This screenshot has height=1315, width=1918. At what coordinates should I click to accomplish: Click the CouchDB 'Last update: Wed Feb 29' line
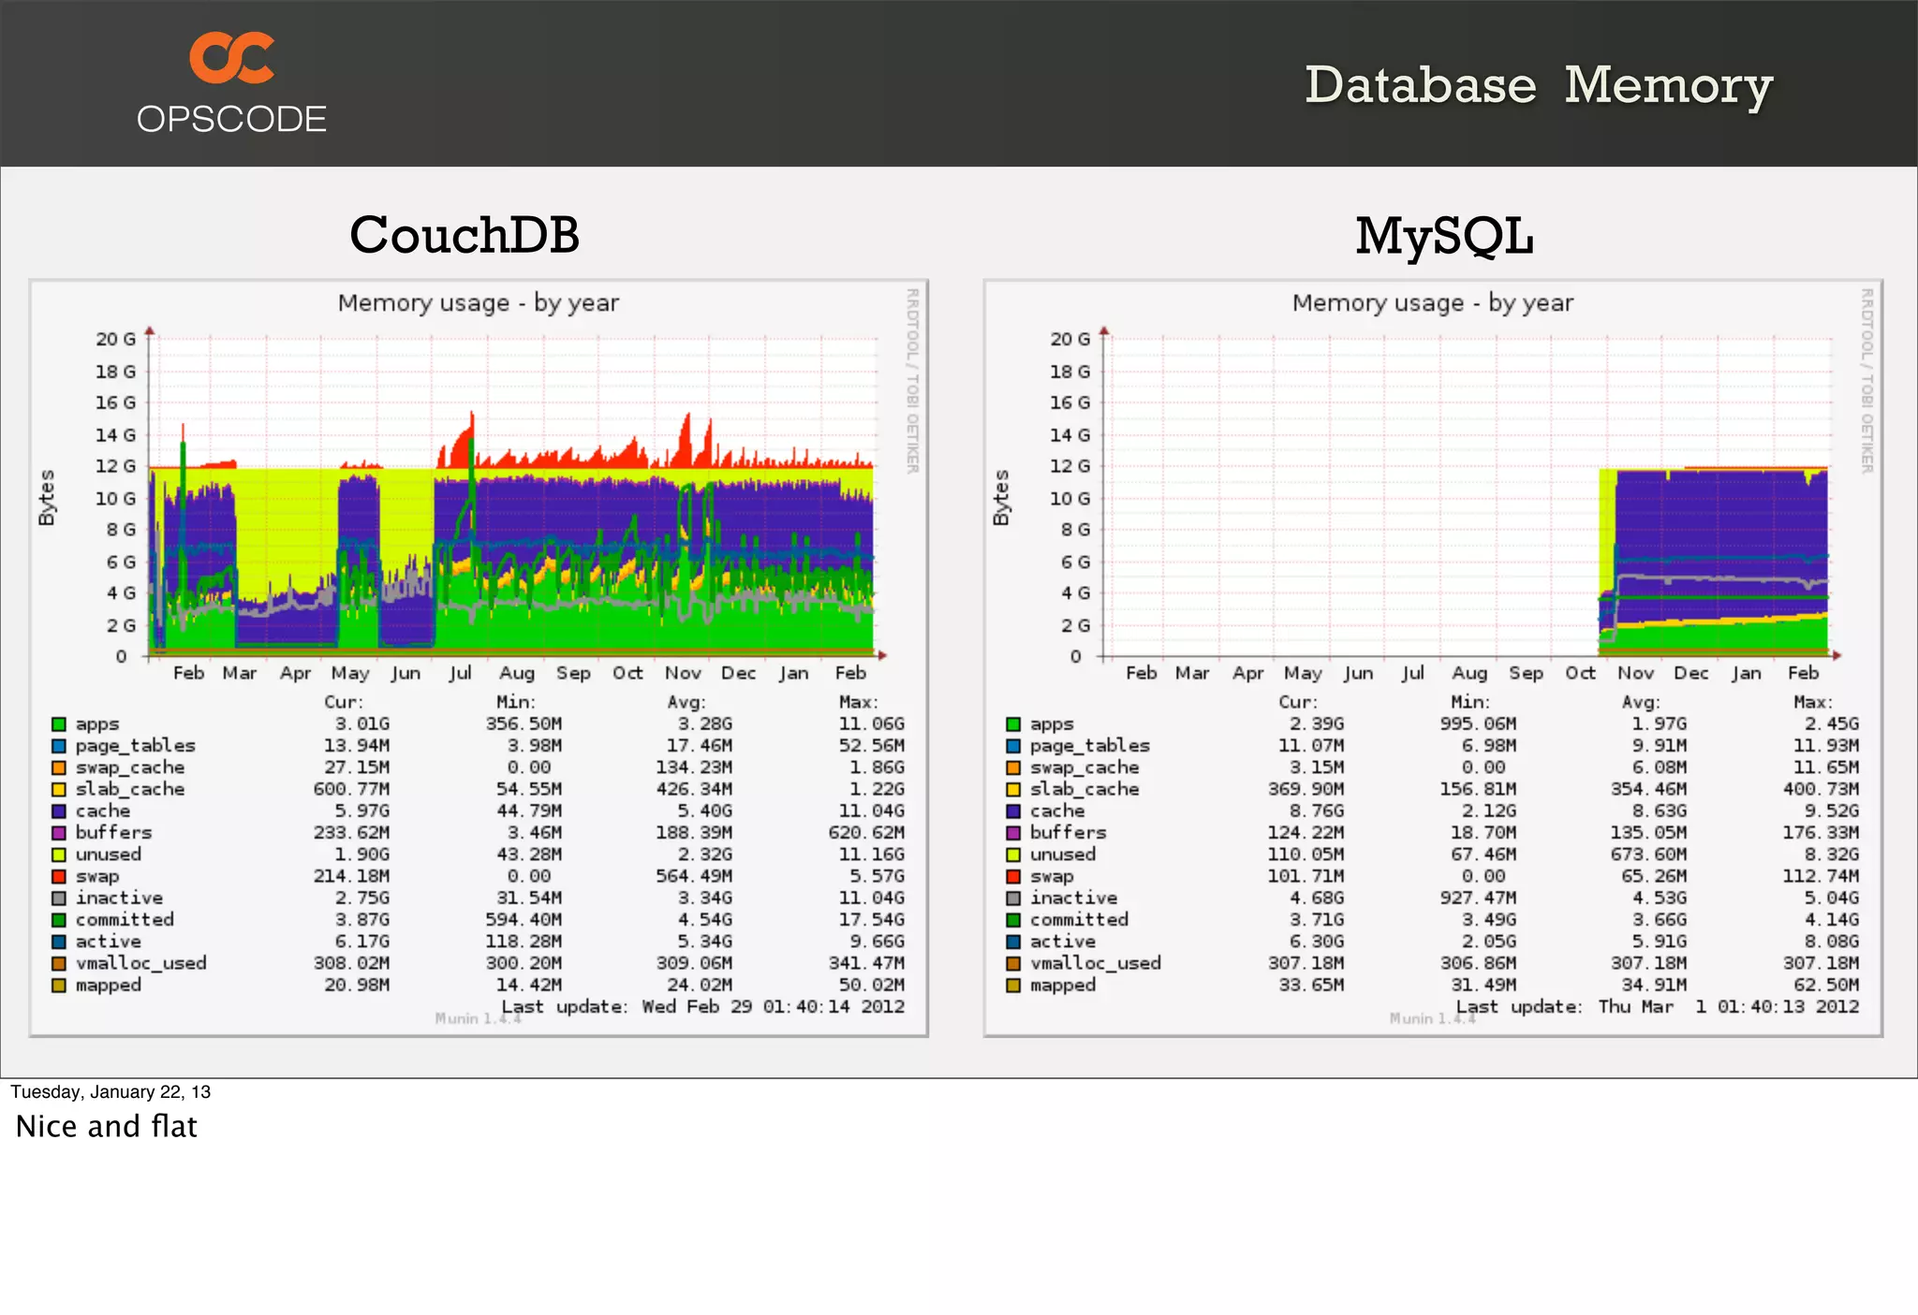point(703,1007)
